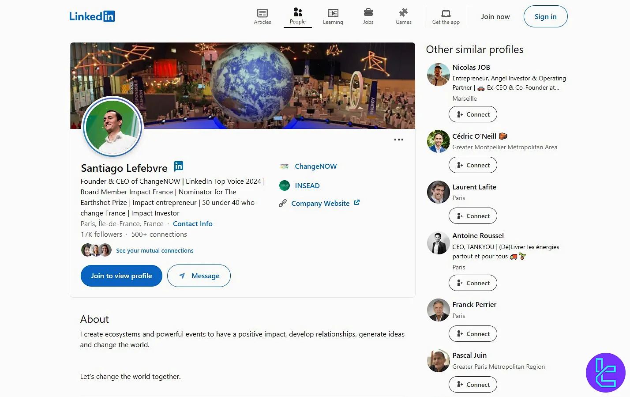Open the Articles section
Screen dimensions: 630x397
[262, 16]
